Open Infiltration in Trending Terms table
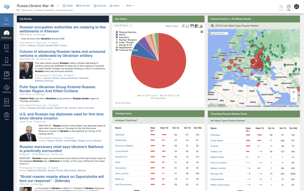The width and height of the screenshot is (304, 191). click(x=120, y=135)
